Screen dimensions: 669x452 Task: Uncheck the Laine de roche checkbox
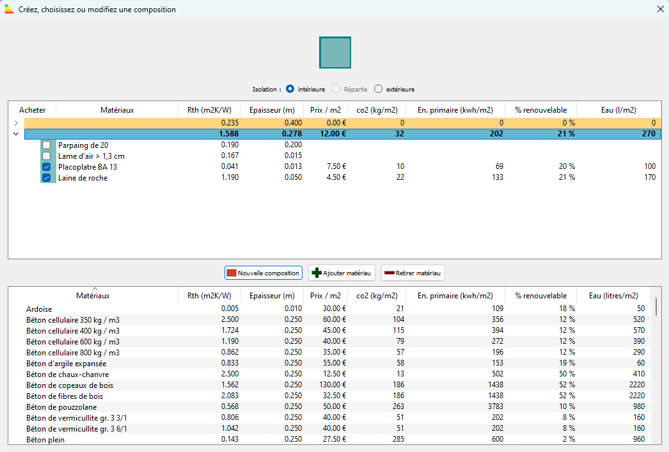pos(46,178)
